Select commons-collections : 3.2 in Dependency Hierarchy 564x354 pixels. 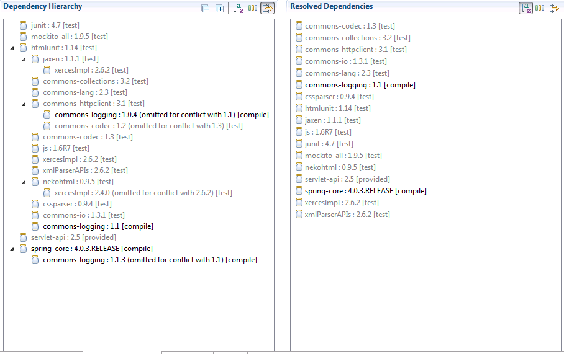[x=95, y=81]
